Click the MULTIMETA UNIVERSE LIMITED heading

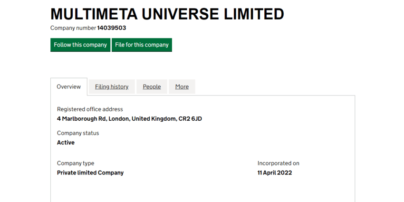[167, 14]
